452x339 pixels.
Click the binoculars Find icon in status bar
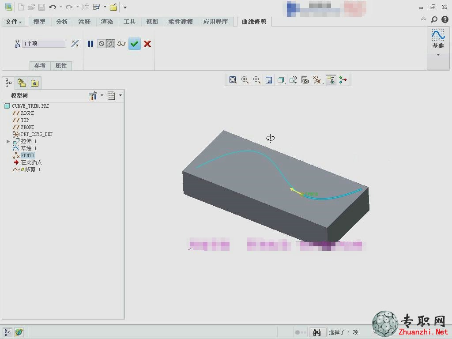(x=317, y=332)
